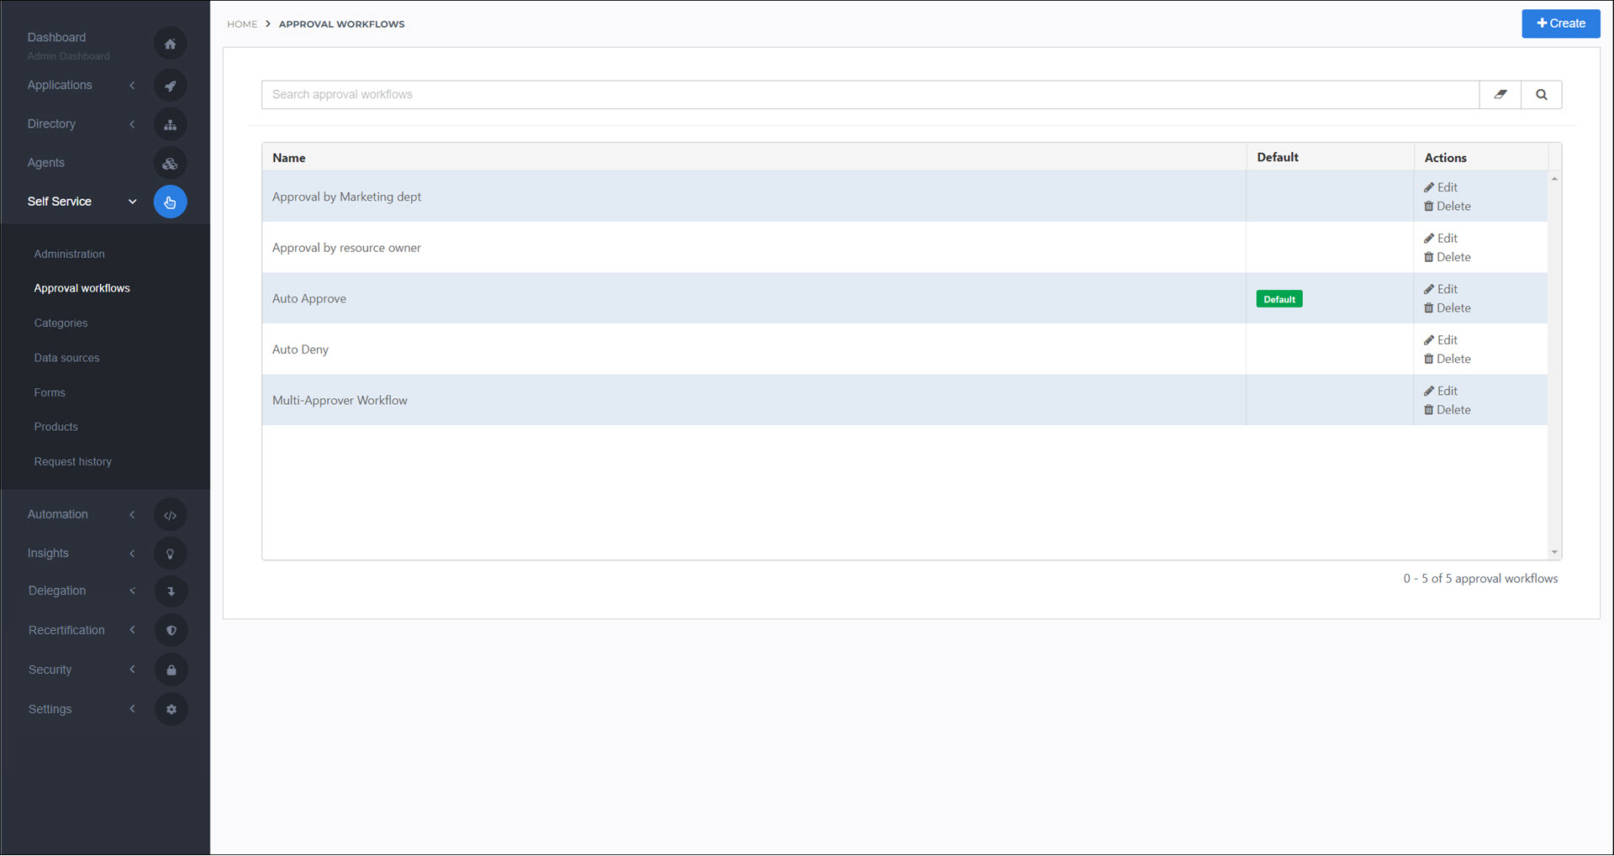
Task: Expand the Applications section
Action: point(132,85)
